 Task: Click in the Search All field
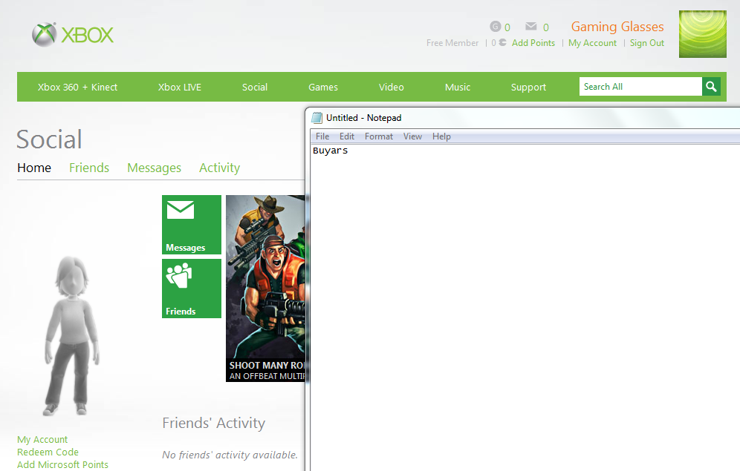640,87
